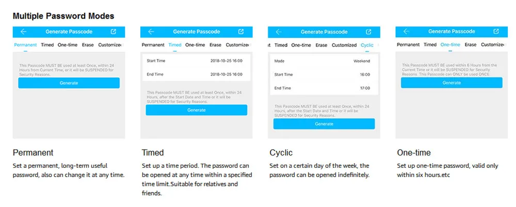The width and height of the screenshot is (516, 207).
Task: Switch to Erase tab in first screen
Action: tap(88, 45)
